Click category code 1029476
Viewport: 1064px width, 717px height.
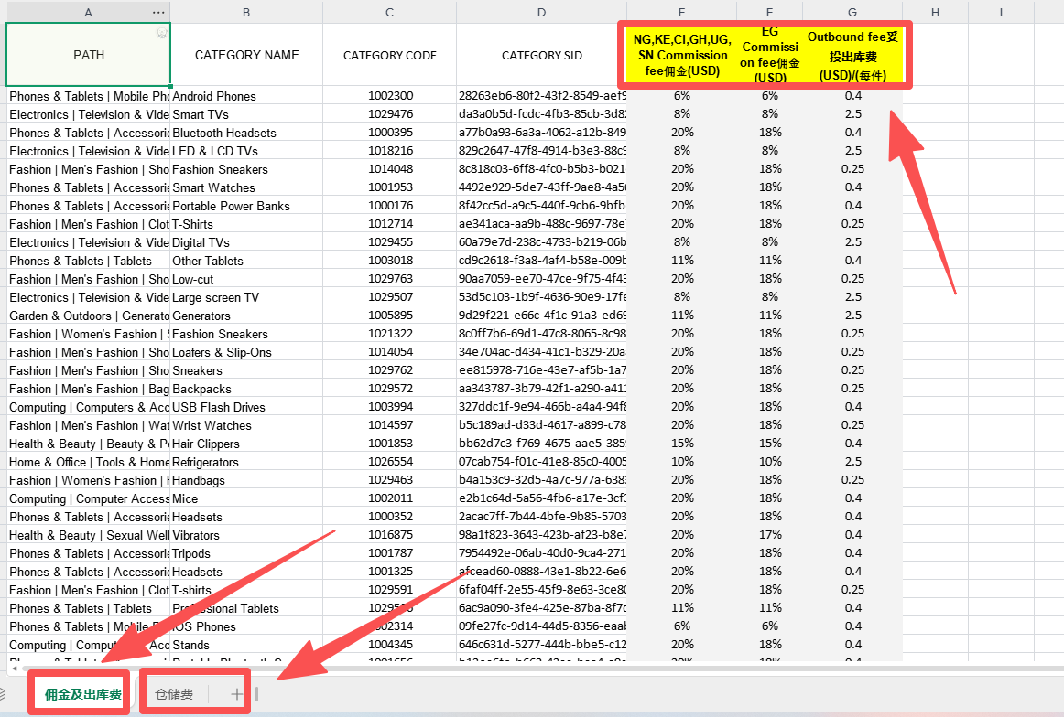click(x=389, y=114)
